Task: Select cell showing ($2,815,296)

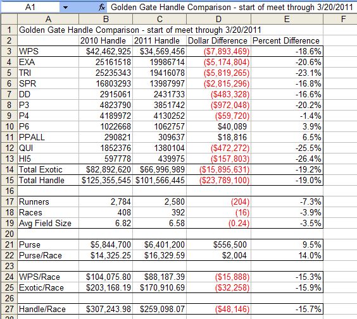Action: (x=218, y=83)
